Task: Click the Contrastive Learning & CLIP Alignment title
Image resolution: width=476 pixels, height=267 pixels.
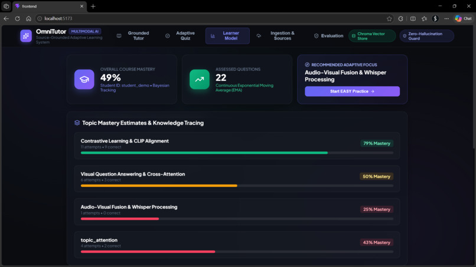Action: tap(125, 141)
